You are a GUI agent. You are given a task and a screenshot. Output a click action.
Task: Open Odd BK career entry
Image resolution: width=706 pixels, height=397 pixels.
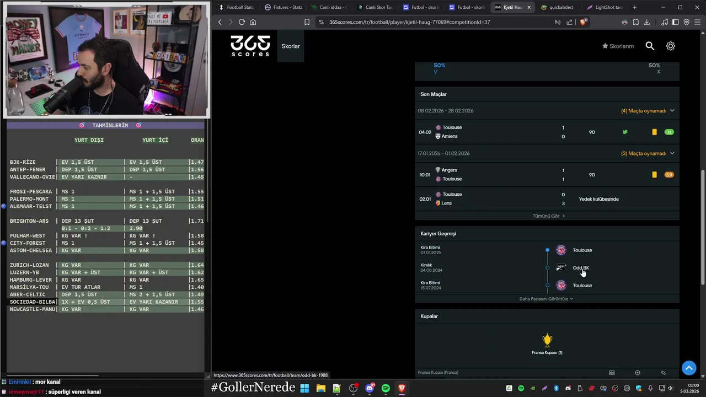coord(581,268)
